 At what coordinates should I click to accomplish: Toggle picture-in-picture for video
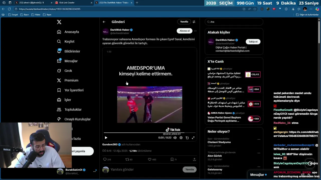[187, 138]
